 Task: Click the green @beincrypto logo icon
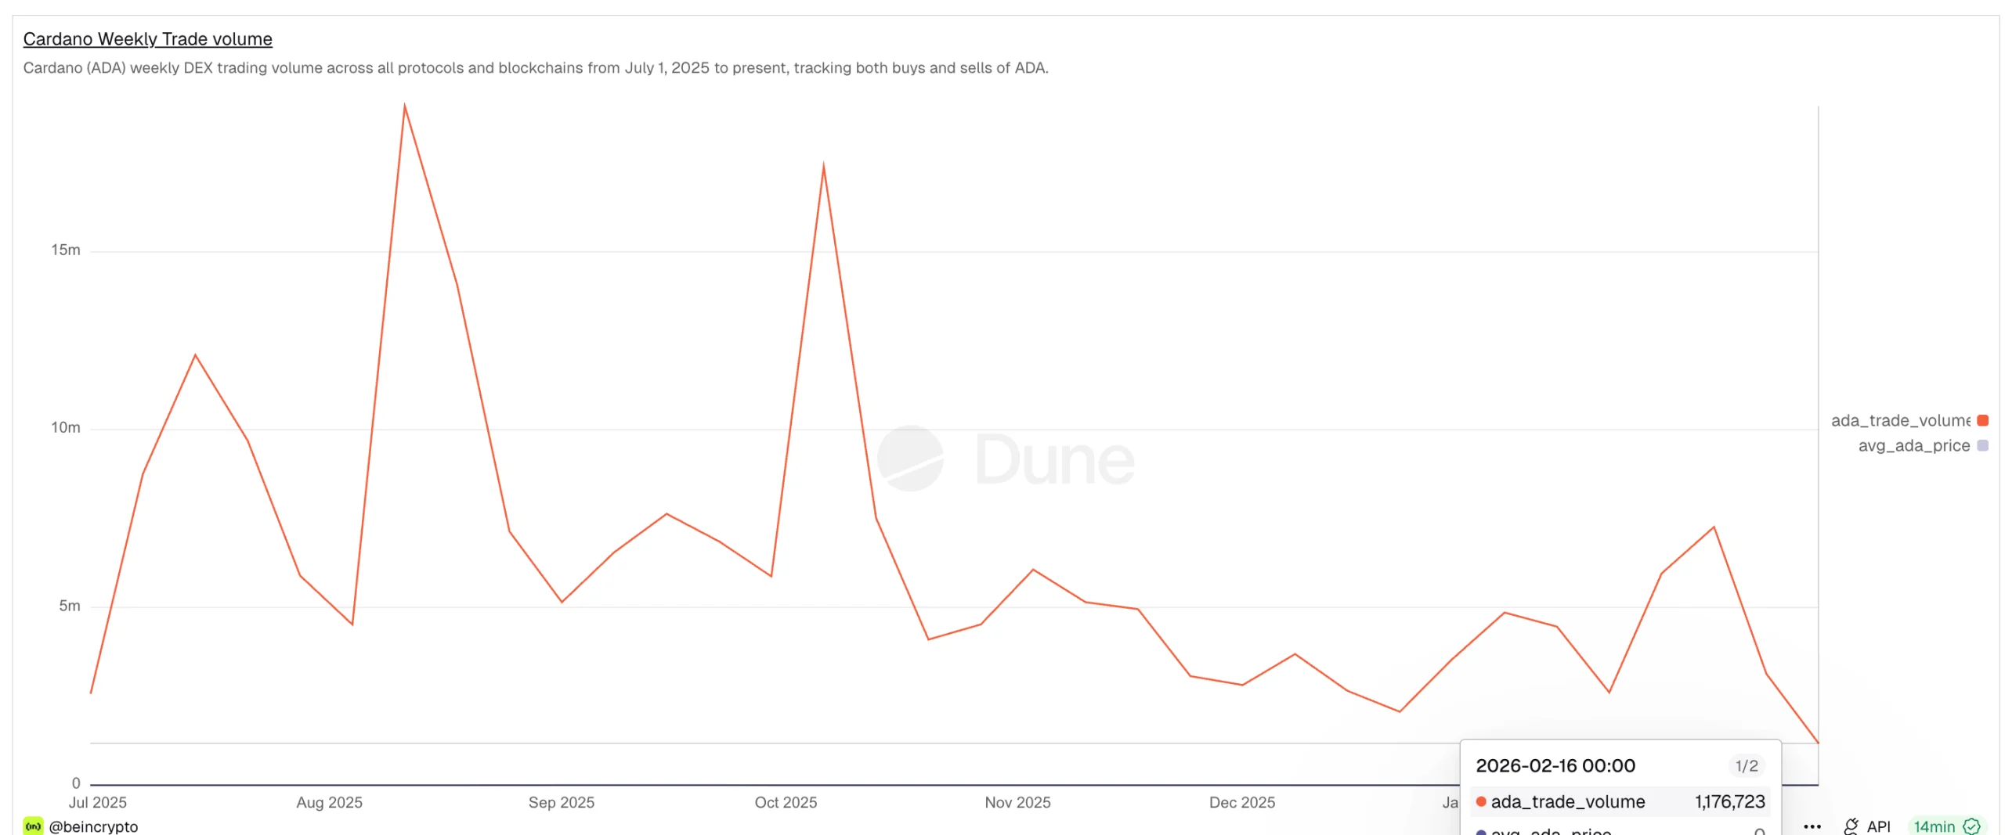click(32, 826)
